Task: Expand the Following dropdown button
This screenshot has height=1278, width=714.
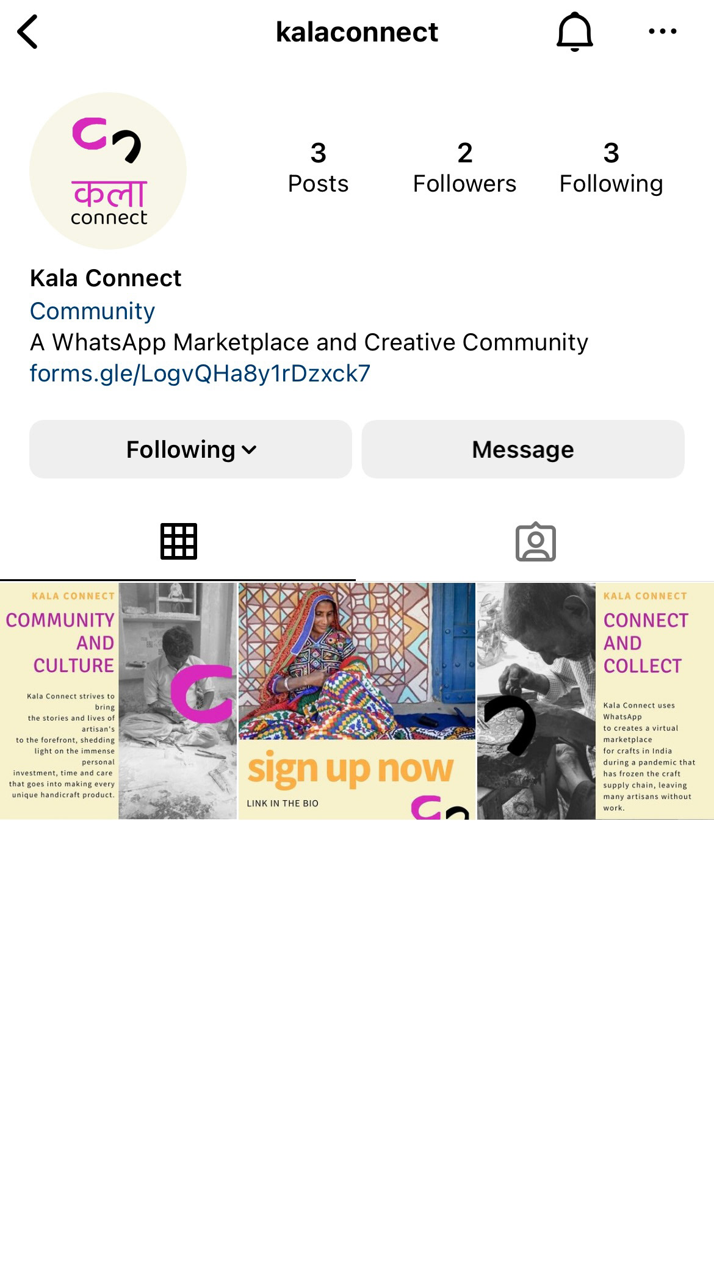Action: (190, 449)
